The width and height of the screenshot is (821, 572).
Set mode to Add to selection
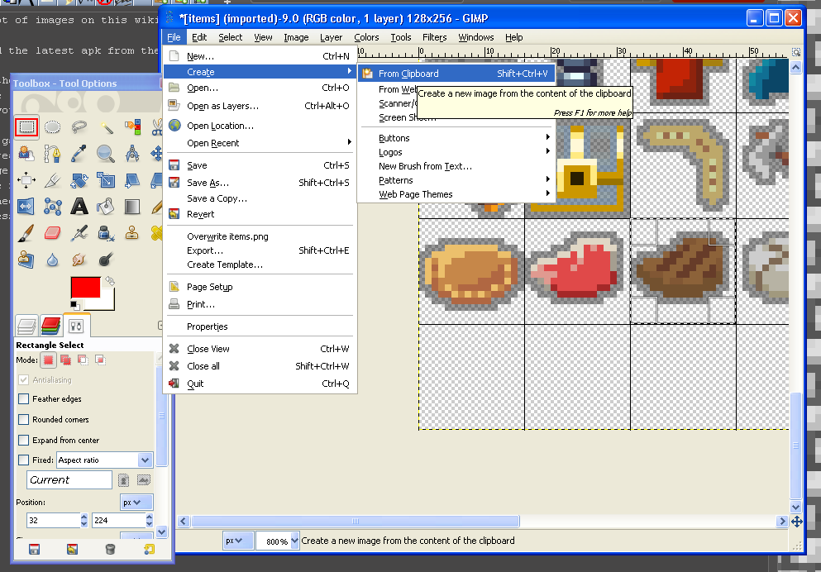point(66,360)
